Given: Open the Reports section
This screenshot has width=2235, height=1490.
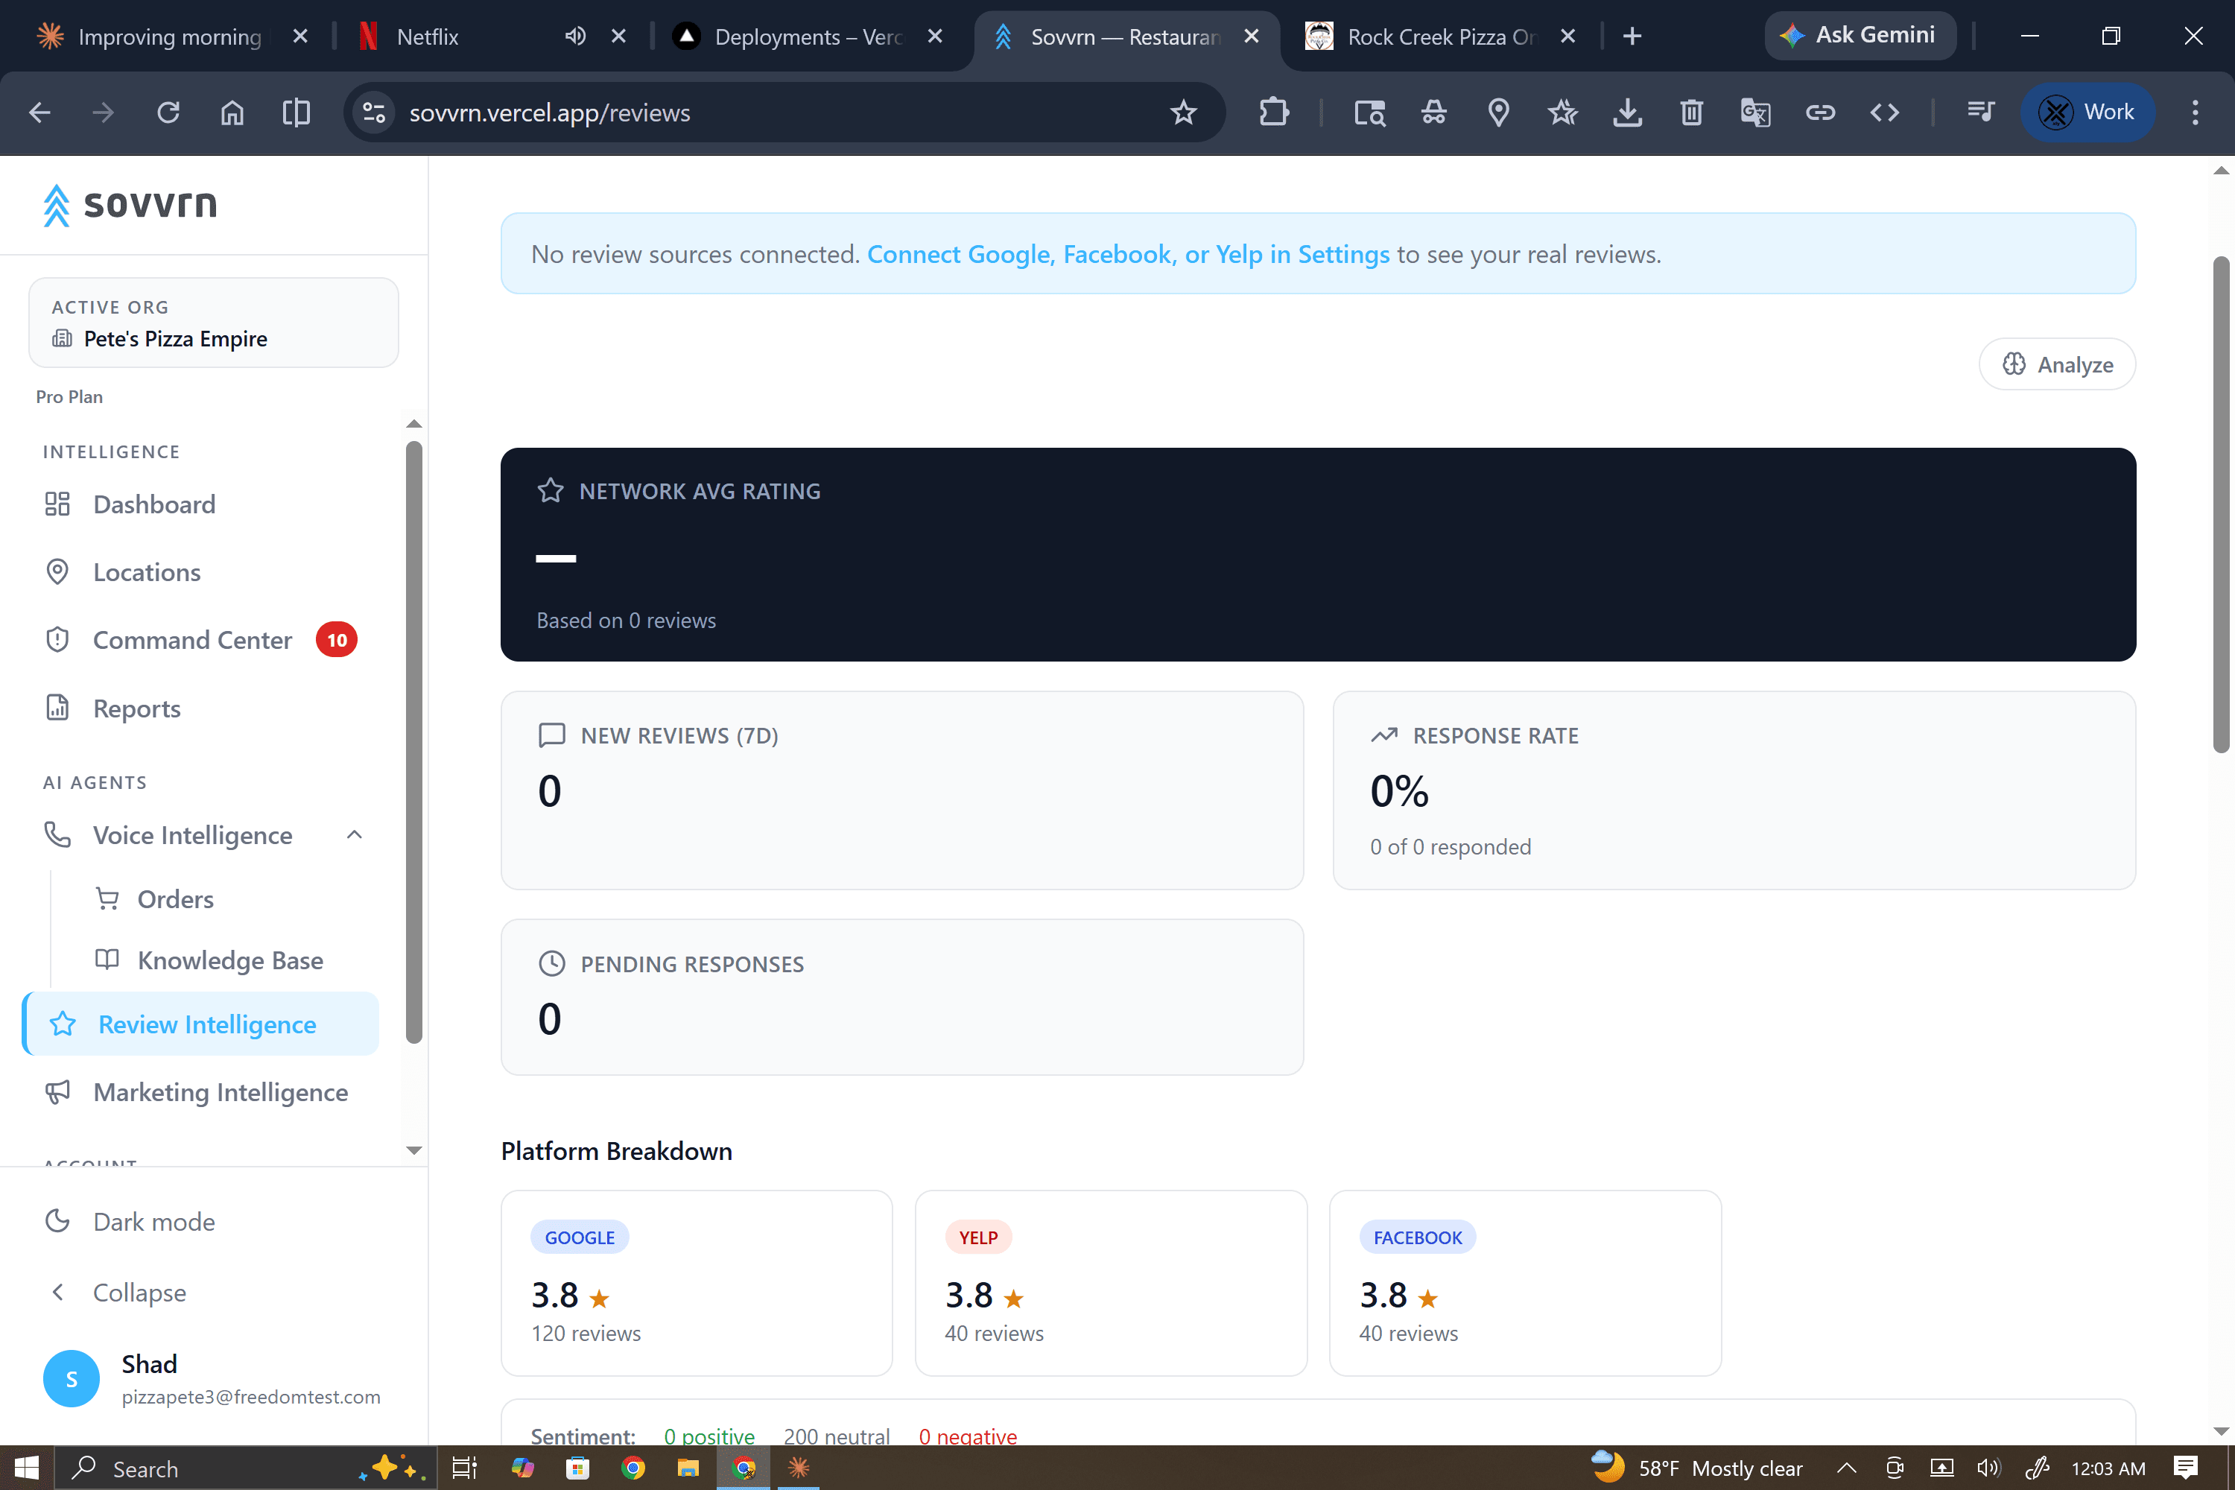Looking at the screenshot, I should pyautogui.click(x=137, y=708).
